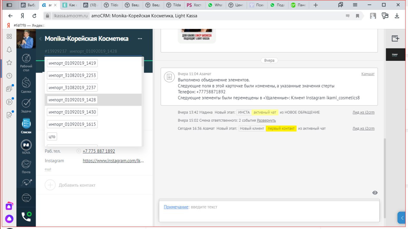Click the tag dropdown scrollbar
This screenshot has height=229, width=408.
pos(142,62)
